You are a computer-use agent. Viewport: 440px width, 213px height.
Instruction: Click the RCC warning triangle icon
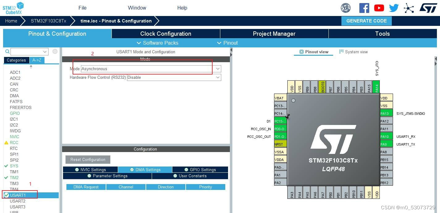(x=6, y=143)
